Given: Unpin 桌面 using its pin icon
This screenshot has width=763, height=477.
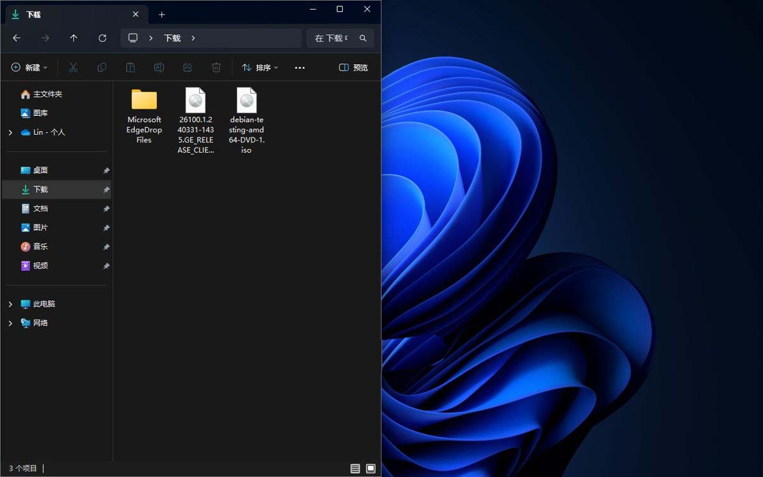Looking at the screenshot, I should (106, 170).
